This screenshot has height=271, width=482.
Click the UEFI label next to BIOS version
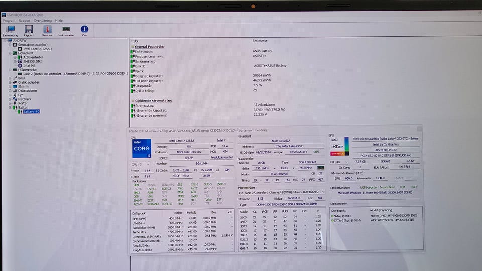[316, 152]
